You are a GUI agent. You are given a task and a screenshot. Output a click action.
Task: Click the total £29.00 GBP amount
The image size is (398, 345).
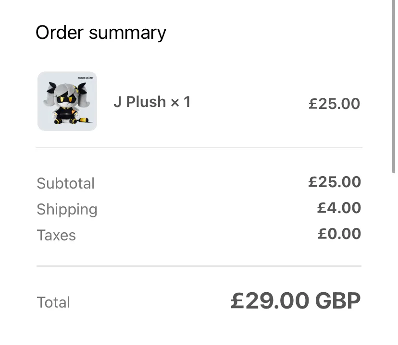296,301
